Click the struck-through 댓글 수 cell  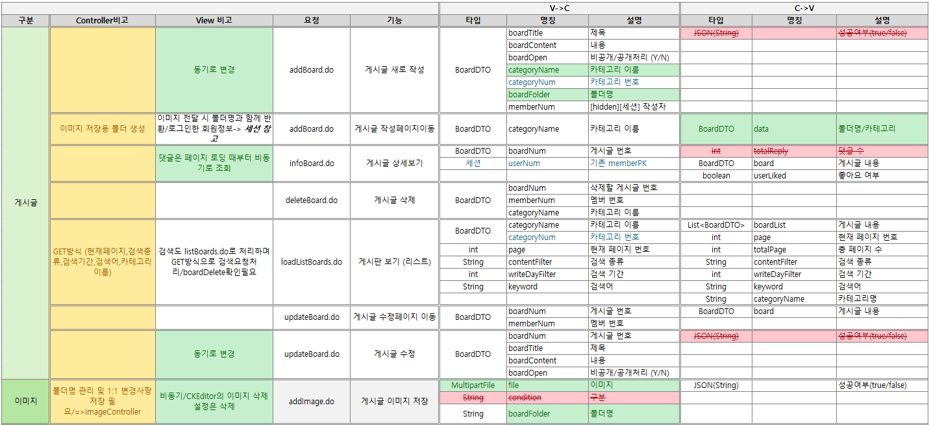pyautogui.click(x=882, y=151)
